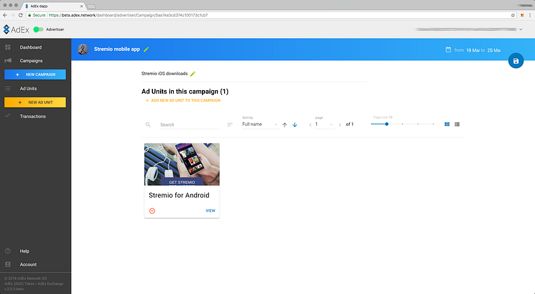Sort ascending with up arrow
The image size is (535, 294).
pos(285,125)
